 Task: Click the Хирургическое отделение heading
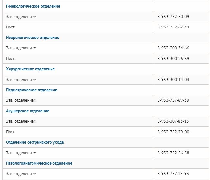pyautogui.click(x=30, y=69)
